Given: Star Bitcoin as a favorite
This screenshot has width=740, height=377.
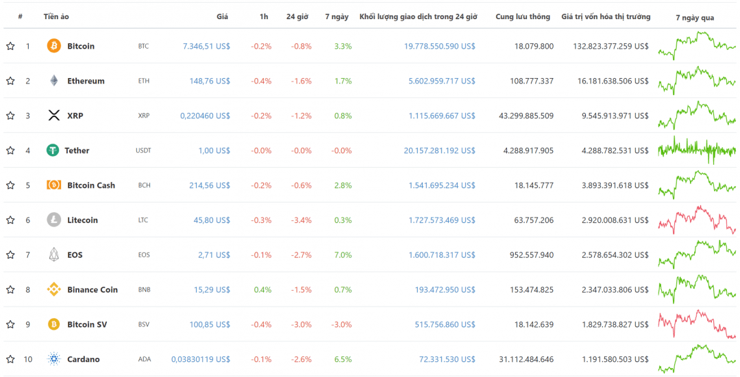Looking at the screenshot, I should pyautogui.click(x=10, y=46).
